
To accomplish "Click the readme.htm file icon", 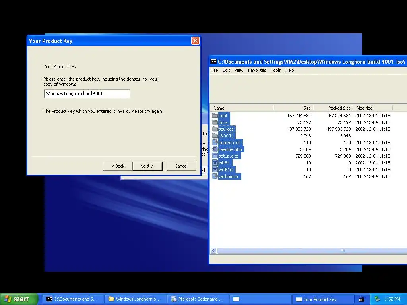I will (x=215, y=149).
